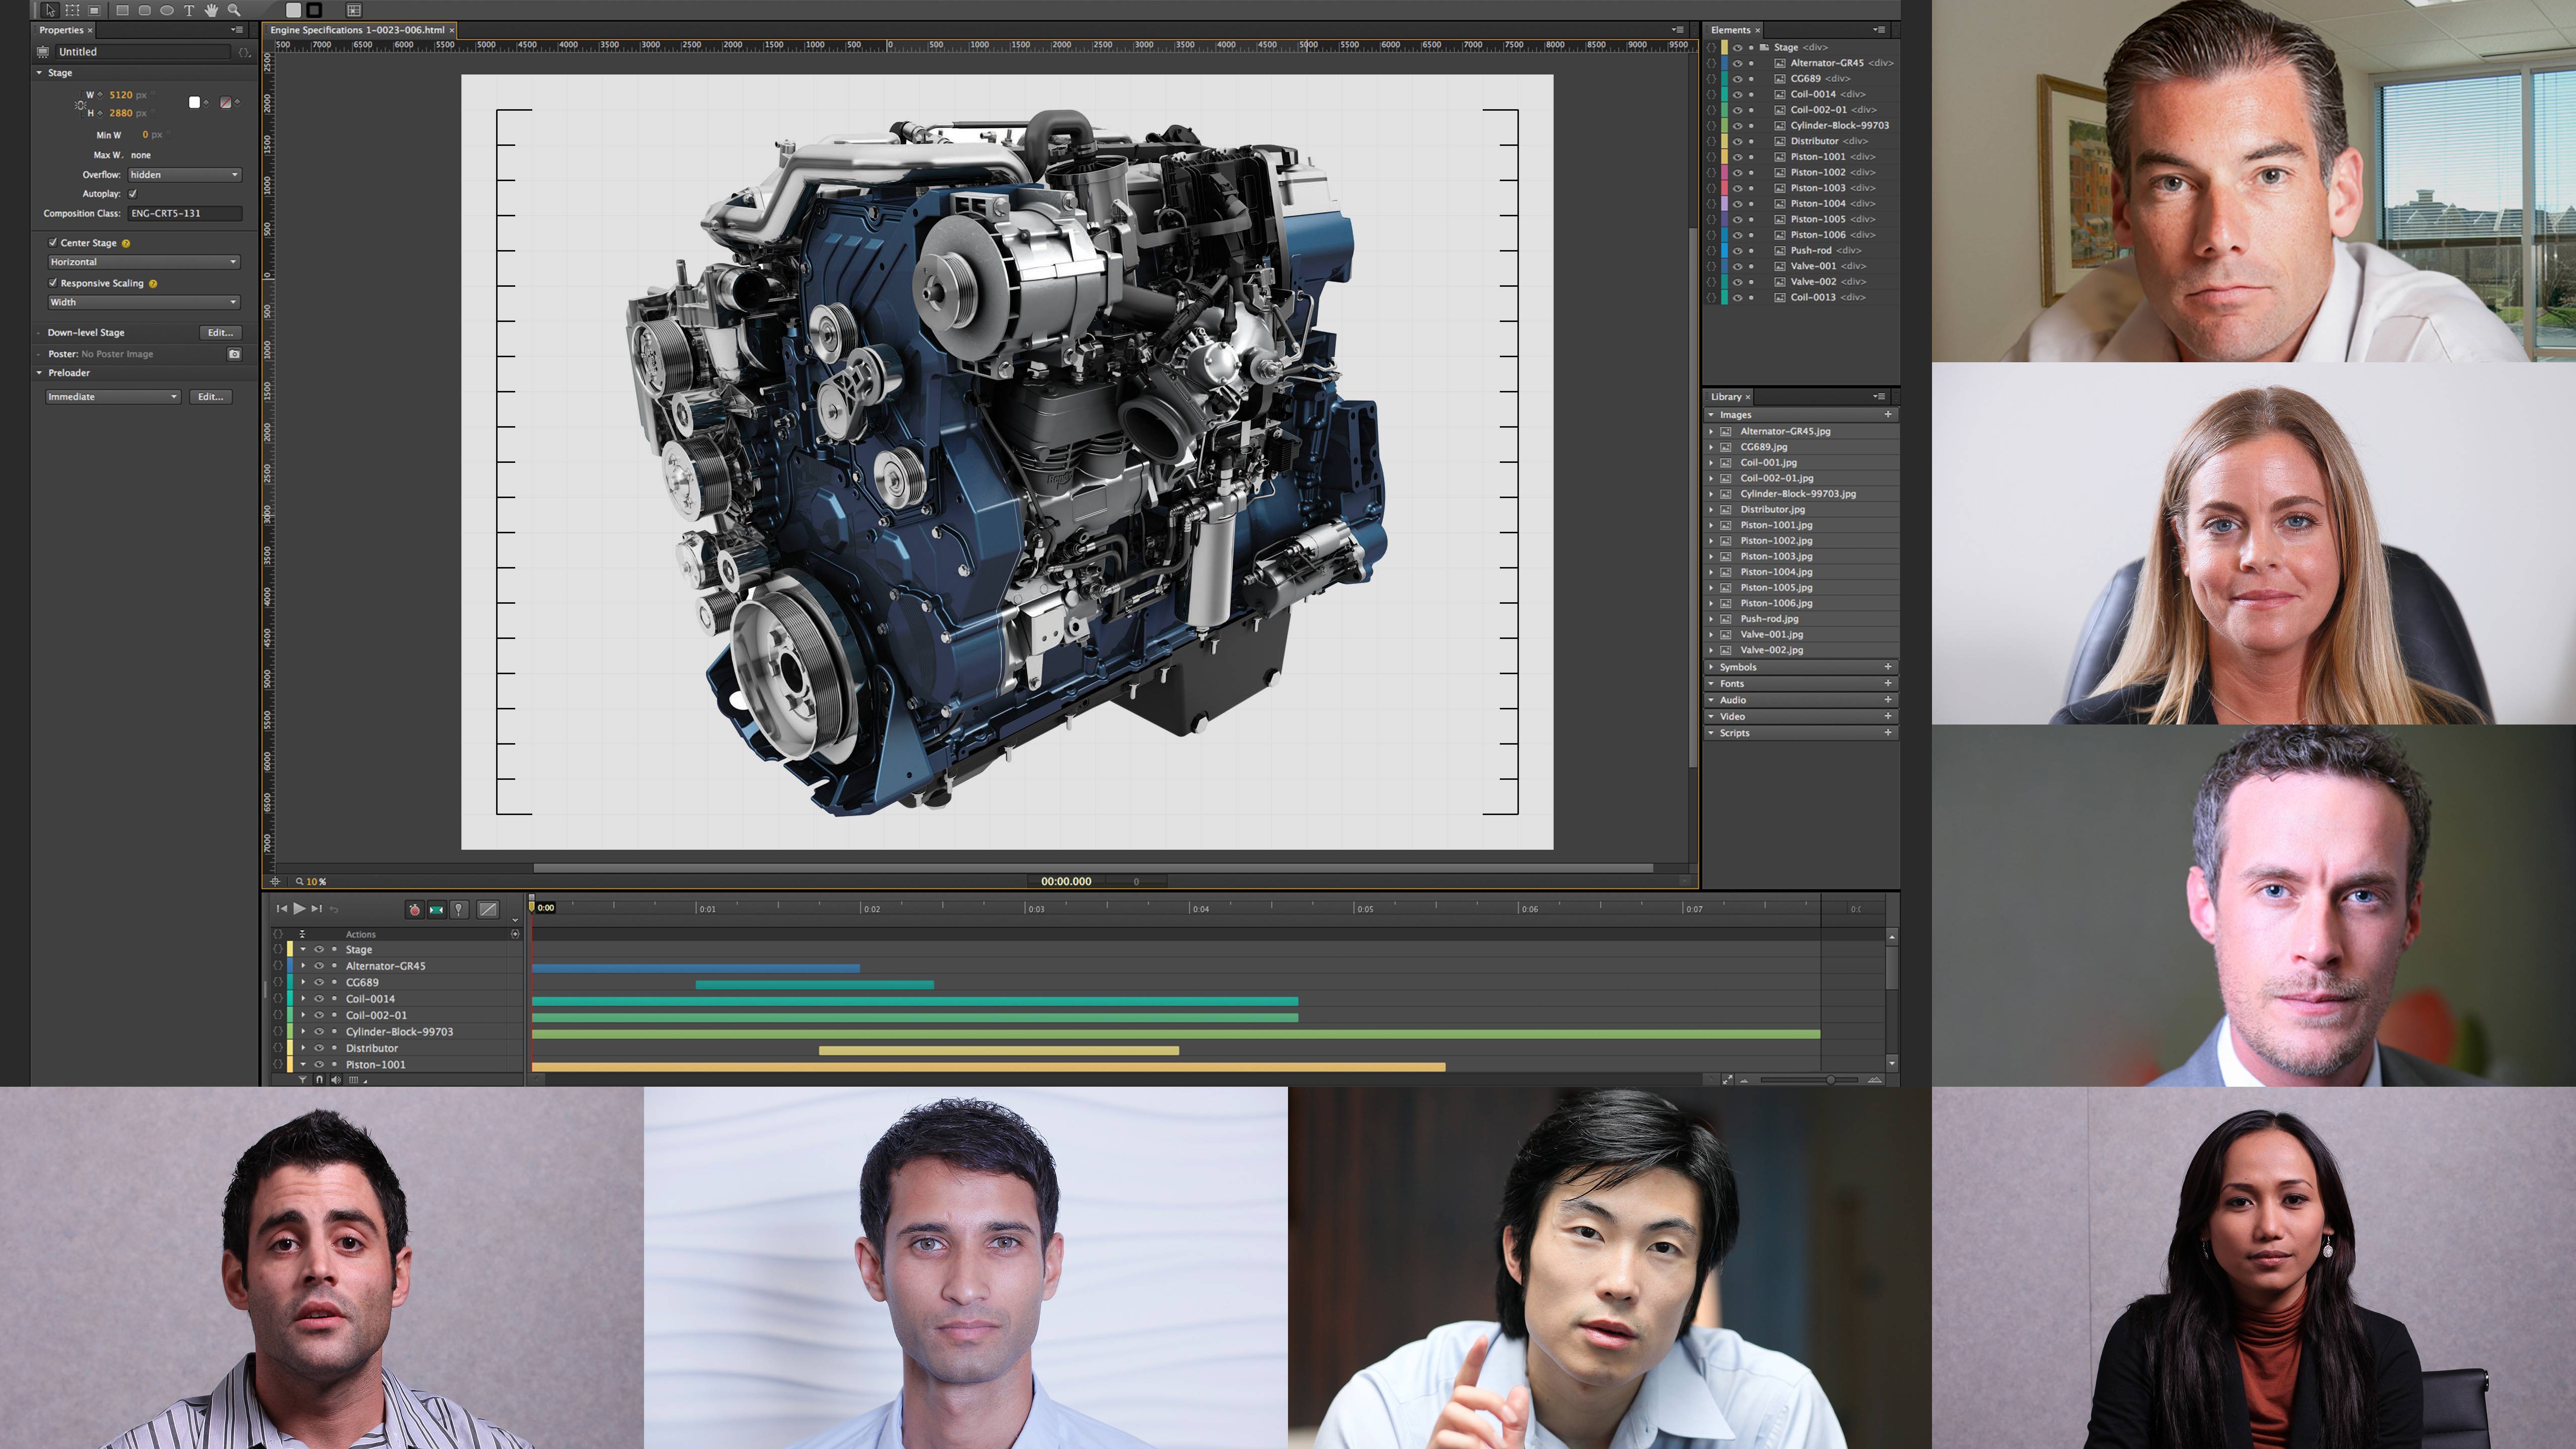Toggle timeline snapping magnet icon

pos(319,1079)
